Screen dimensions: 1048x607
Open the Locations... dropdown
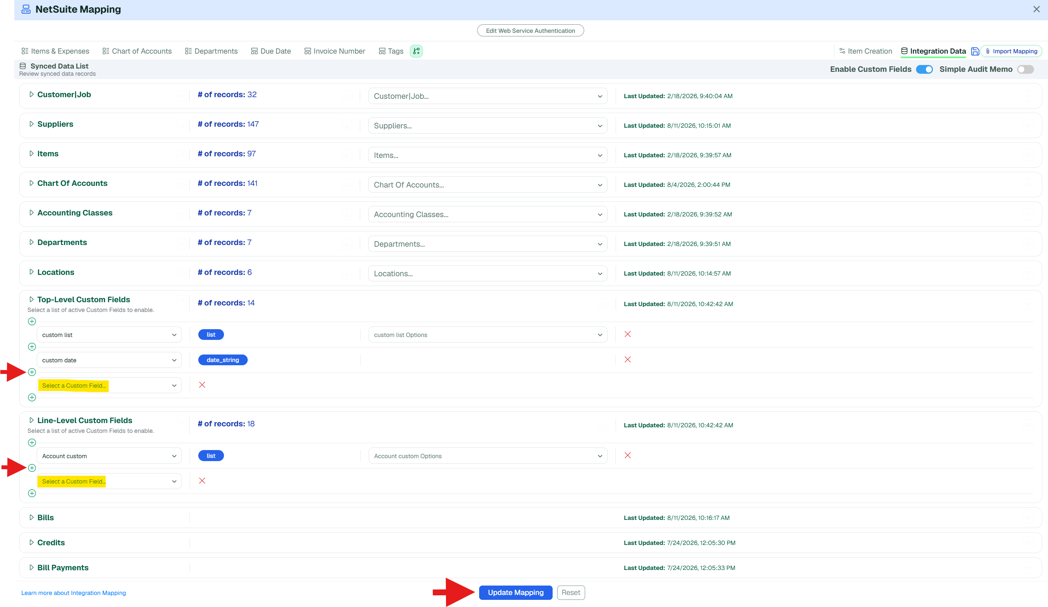click(x=487, y=274)
